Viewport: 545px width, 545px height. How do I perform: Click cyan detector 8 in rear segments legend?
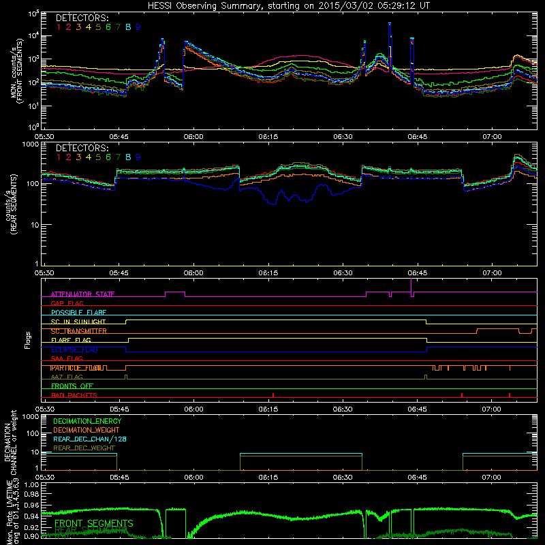tap(128, 157)
